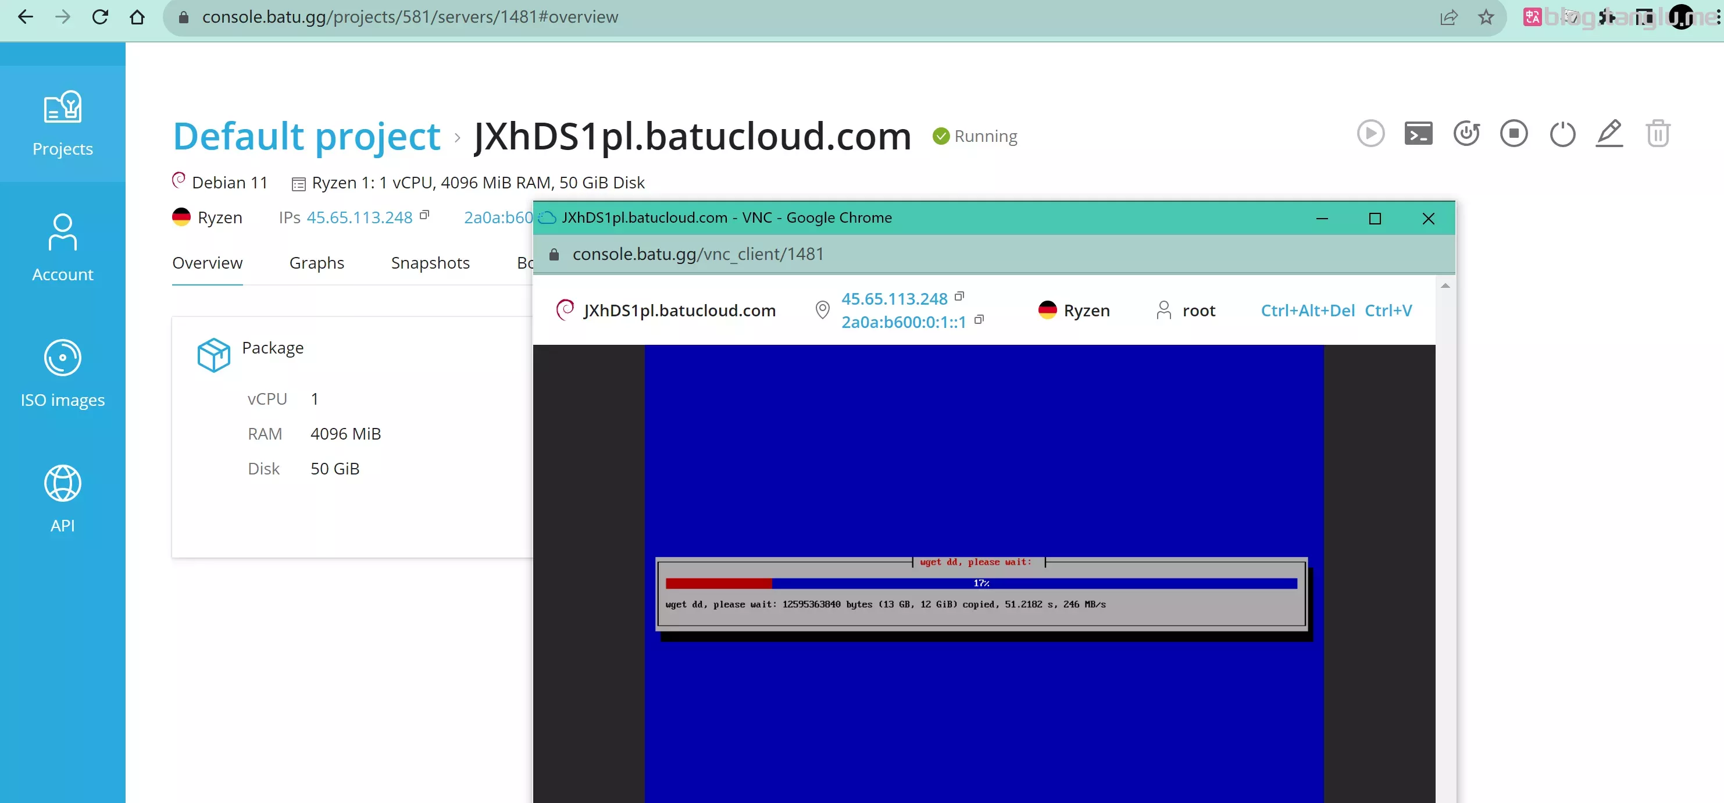
Task: Click the wget dd bytes copied message
Action: click(x=886, y=604)
